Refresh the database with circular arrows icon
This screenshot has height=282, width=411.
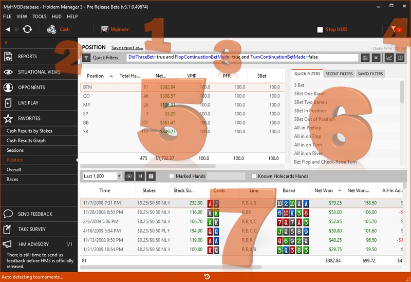(27, 29)
